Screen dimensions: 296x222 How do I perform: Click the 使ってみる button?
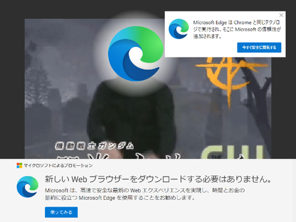click(x=61, y=212)
